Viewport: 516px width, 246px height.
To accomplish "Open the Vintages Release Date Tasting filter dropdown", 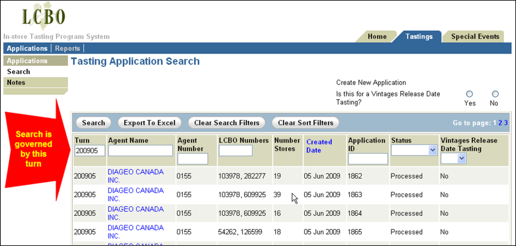I will [454, 159].
